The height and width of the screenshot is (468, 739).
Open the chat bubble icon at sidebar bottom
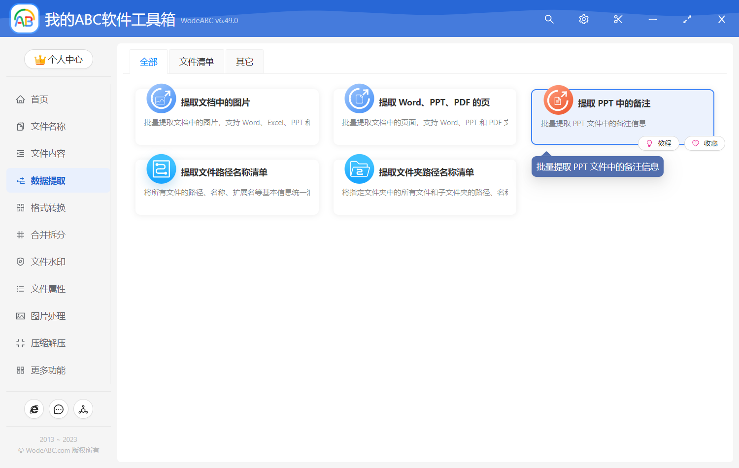pos(59,409)
